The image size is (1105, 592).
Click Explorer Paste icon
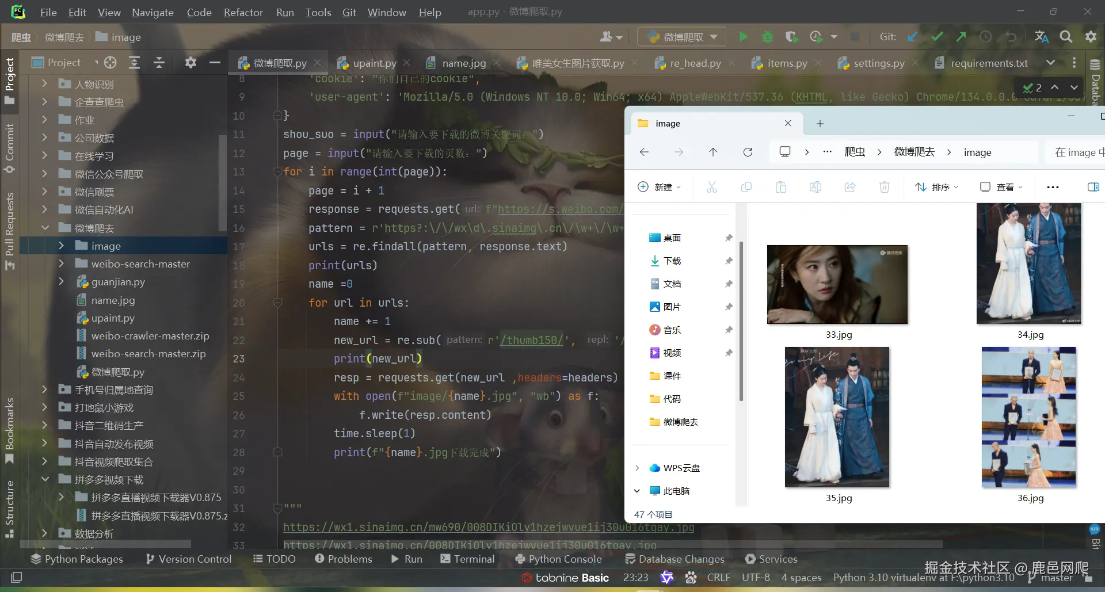point(781,187)
